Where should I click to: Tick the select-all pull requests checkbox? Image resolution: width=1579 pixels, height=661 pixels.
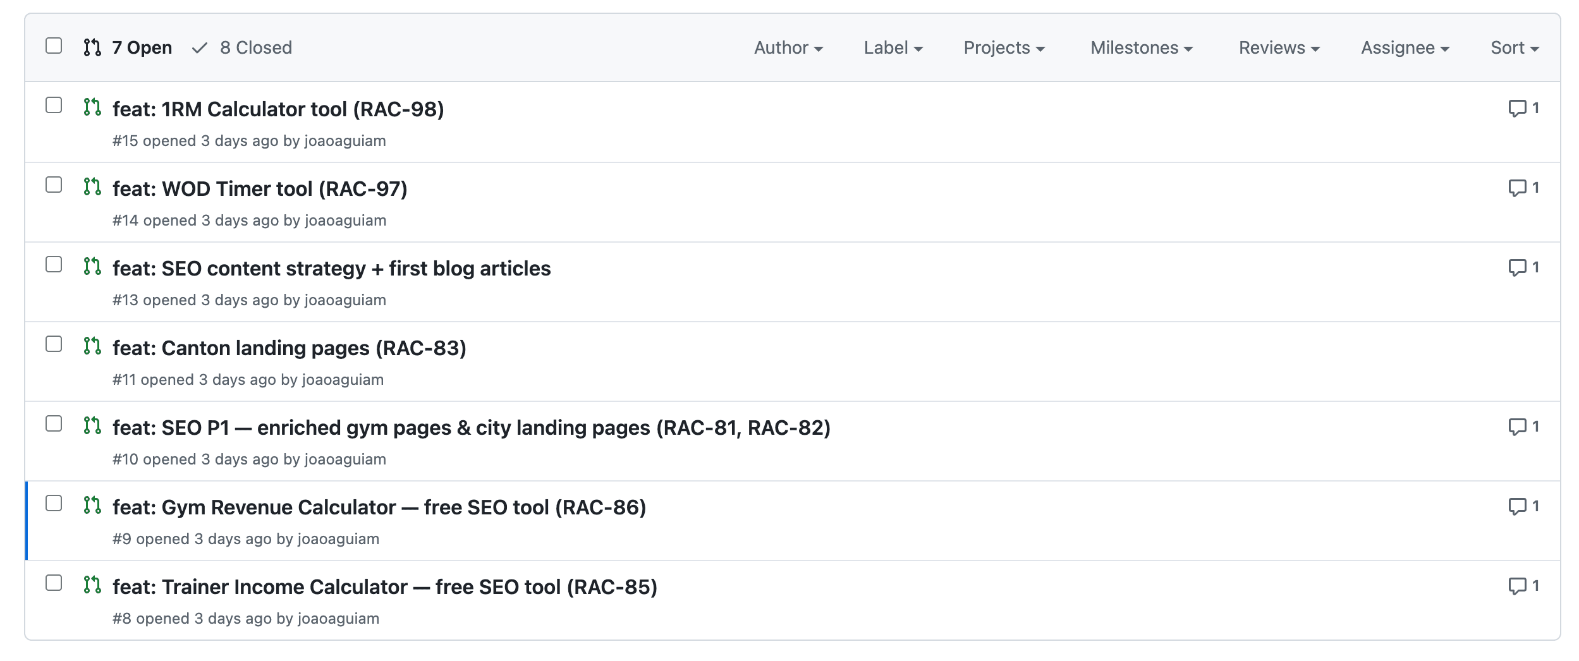[x=54, y=45]
